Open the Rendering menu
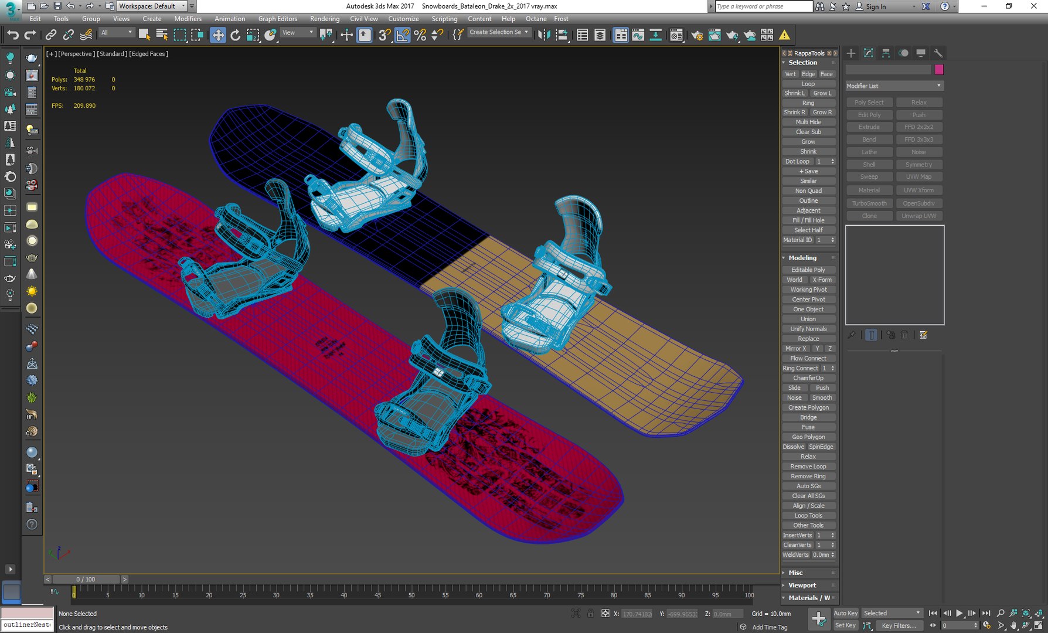 325,19
